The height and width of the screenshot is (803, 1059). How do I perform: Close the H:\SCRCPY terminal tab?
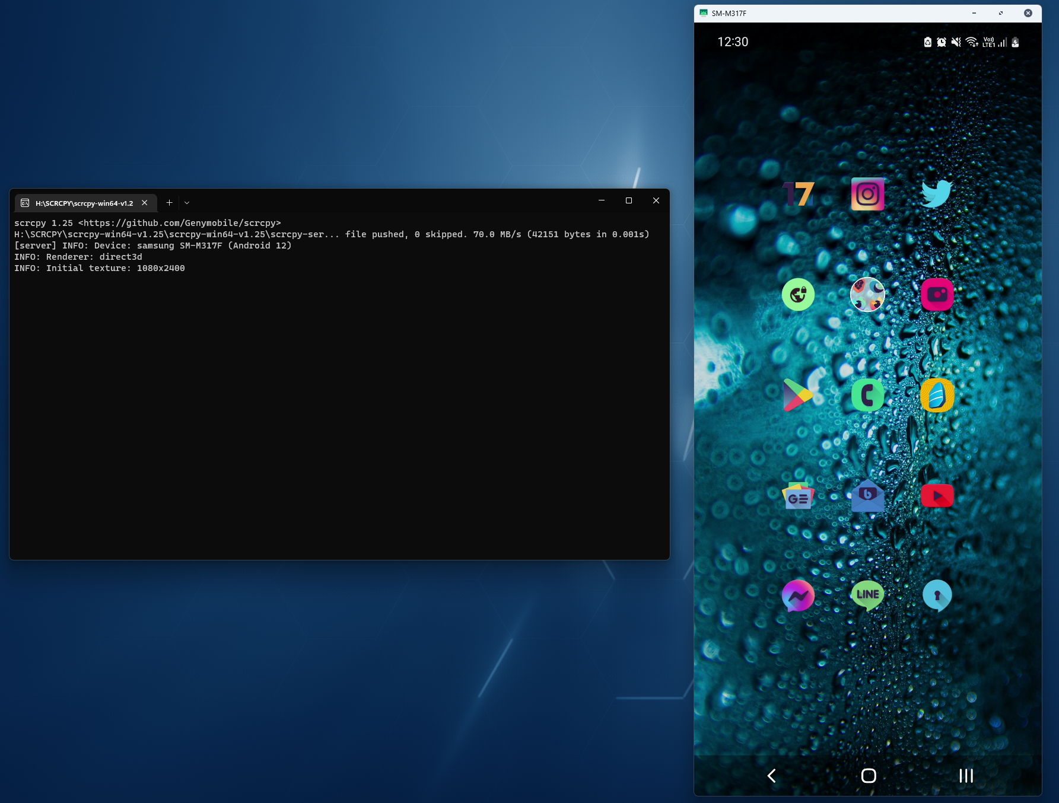coord(144,203)
